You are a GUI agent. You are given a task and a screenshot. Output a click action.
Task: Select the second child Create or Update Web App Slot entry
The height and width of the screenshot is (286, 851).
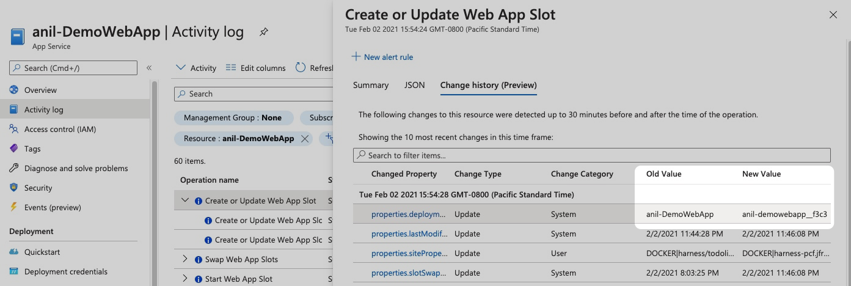(268, 240)
